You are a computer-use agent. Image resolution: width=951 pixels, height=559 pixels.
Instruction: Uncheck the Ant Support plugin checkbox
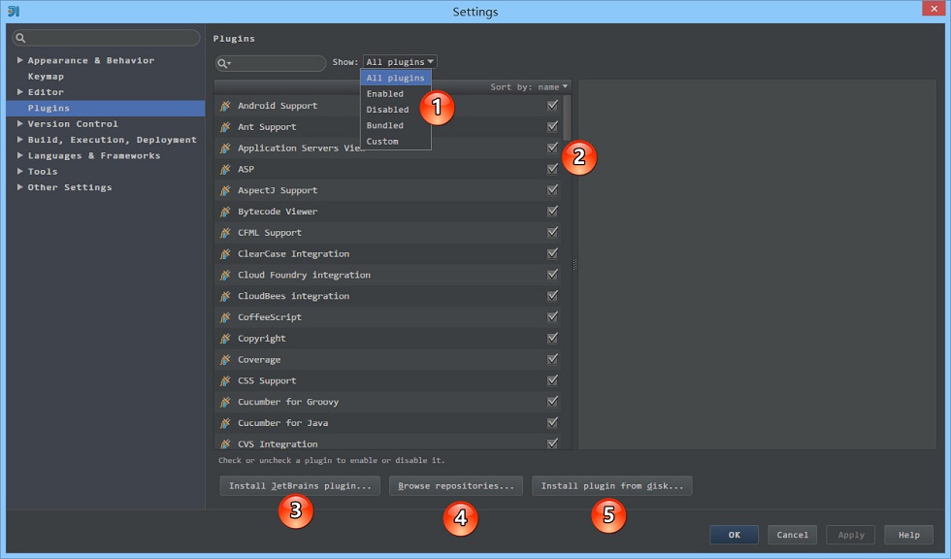click(552, 126)
